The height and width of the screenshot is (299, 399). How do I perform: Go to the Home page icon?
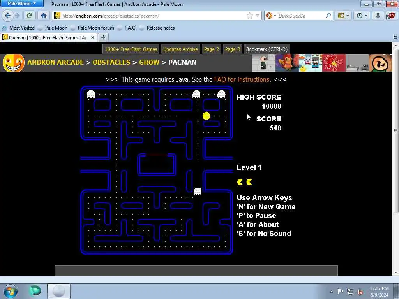44,16
